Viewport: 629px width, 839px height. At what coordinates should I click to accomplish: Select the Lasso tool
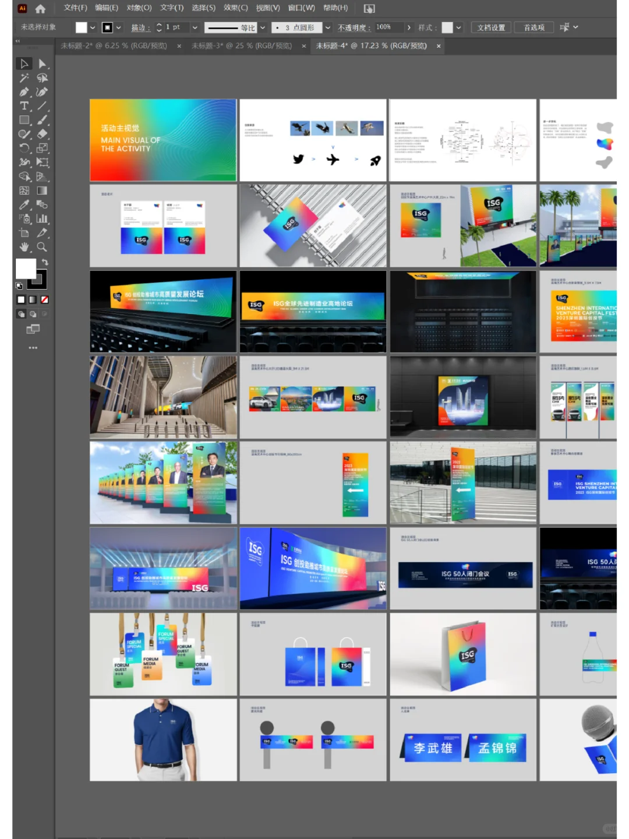[43, 77]
